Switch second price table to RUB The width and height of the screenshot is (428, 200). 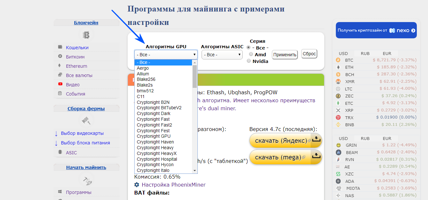pos(365,139)
